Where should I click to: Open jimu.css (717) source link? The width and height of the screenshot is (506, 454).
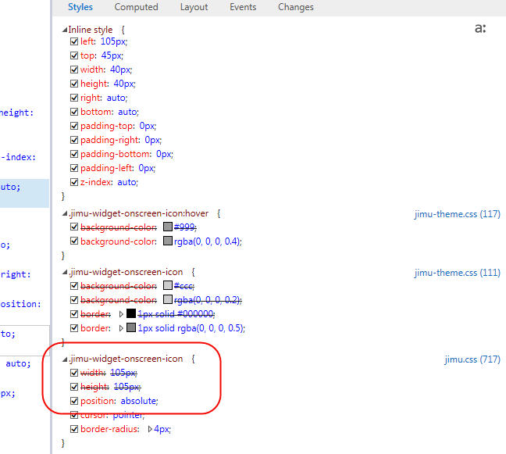[472, 359]
